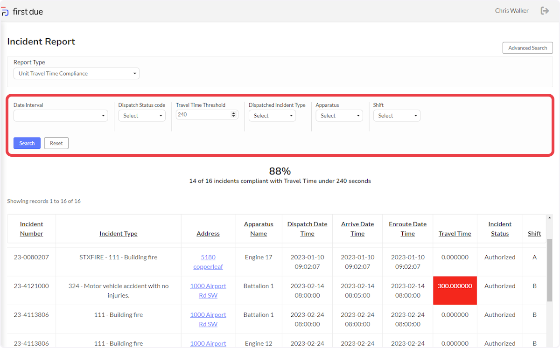Screen dimensions: 560x348
Task: Click the table vertical scrollbar
Action: (549, 271)
